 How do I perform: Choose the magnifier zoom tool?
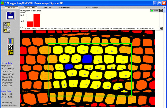tap(8, 31)
